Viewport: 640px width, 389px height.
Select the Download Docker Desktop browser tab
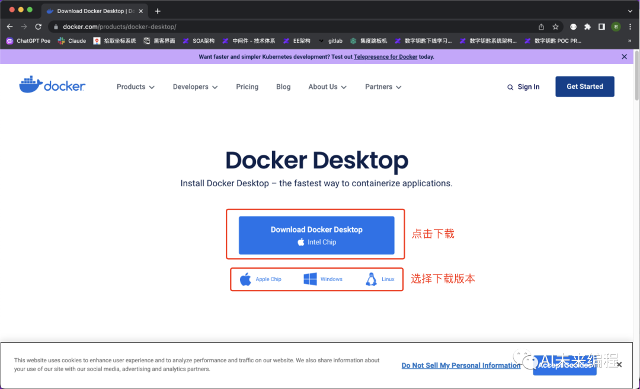click(95, 11)
